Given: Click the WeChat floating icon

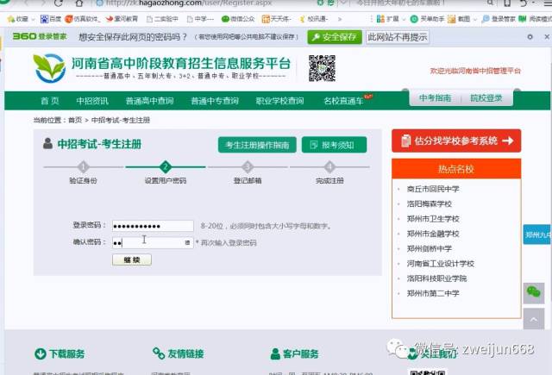Looking at the screenshot, I should [x=534, y=293].
